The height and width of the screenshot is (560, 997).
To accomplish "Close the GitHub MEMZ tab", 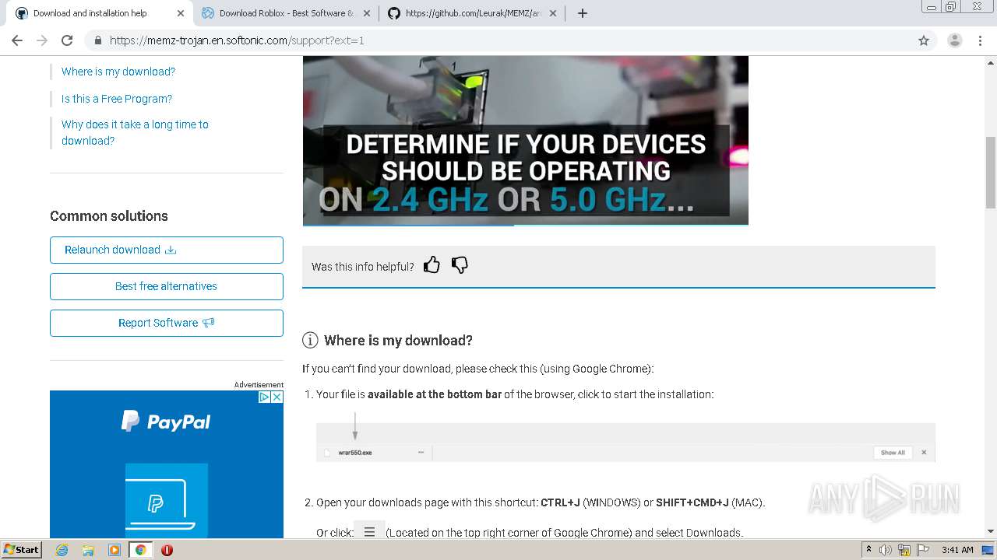I will tap(553, 13).
